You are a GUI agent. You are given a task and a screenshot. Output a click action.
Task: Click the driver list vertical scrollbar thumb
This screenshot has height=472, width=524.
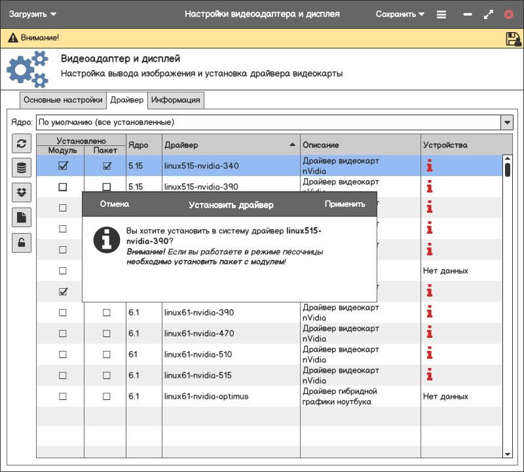click(x=507, y=170)
